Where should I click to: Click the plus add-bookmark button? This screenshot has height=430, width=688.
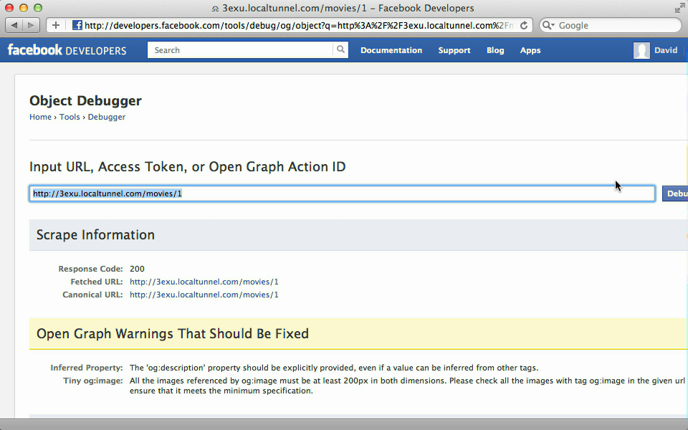(x=56, y=25)
